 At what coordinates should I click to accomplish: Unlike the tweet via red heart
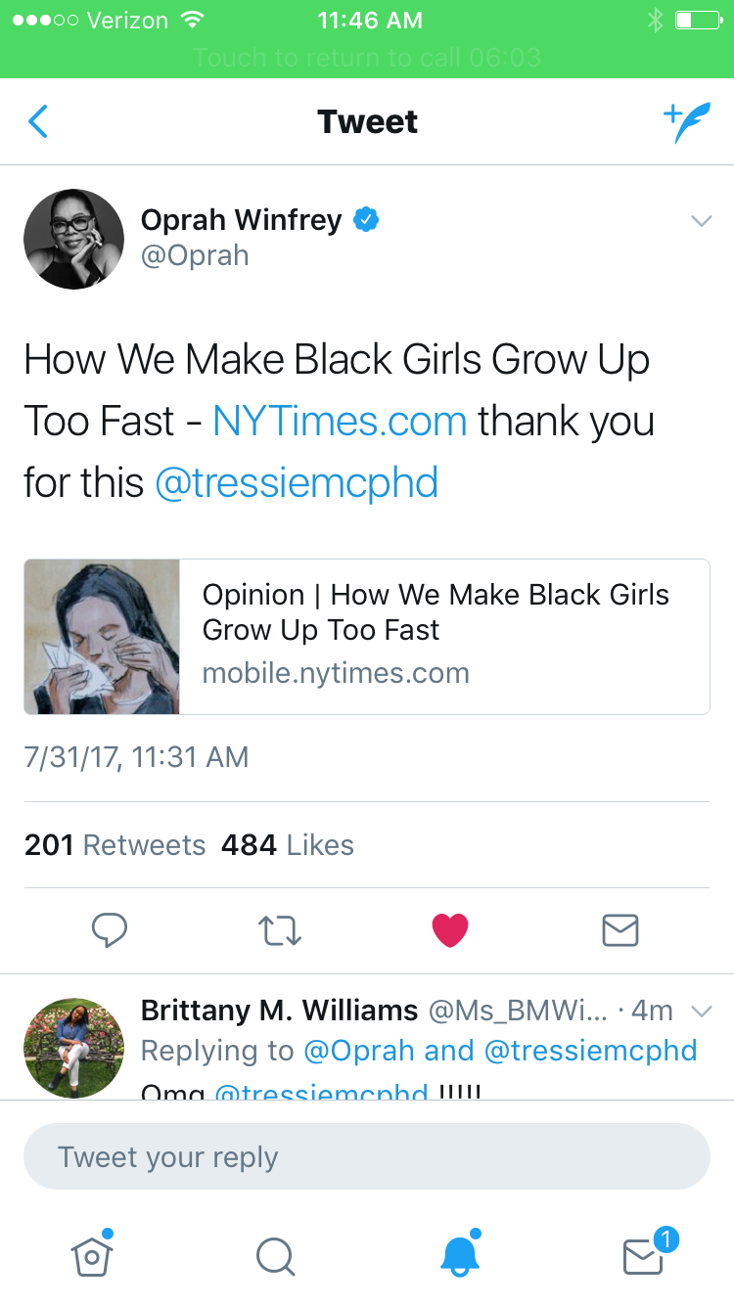[450, 930]
